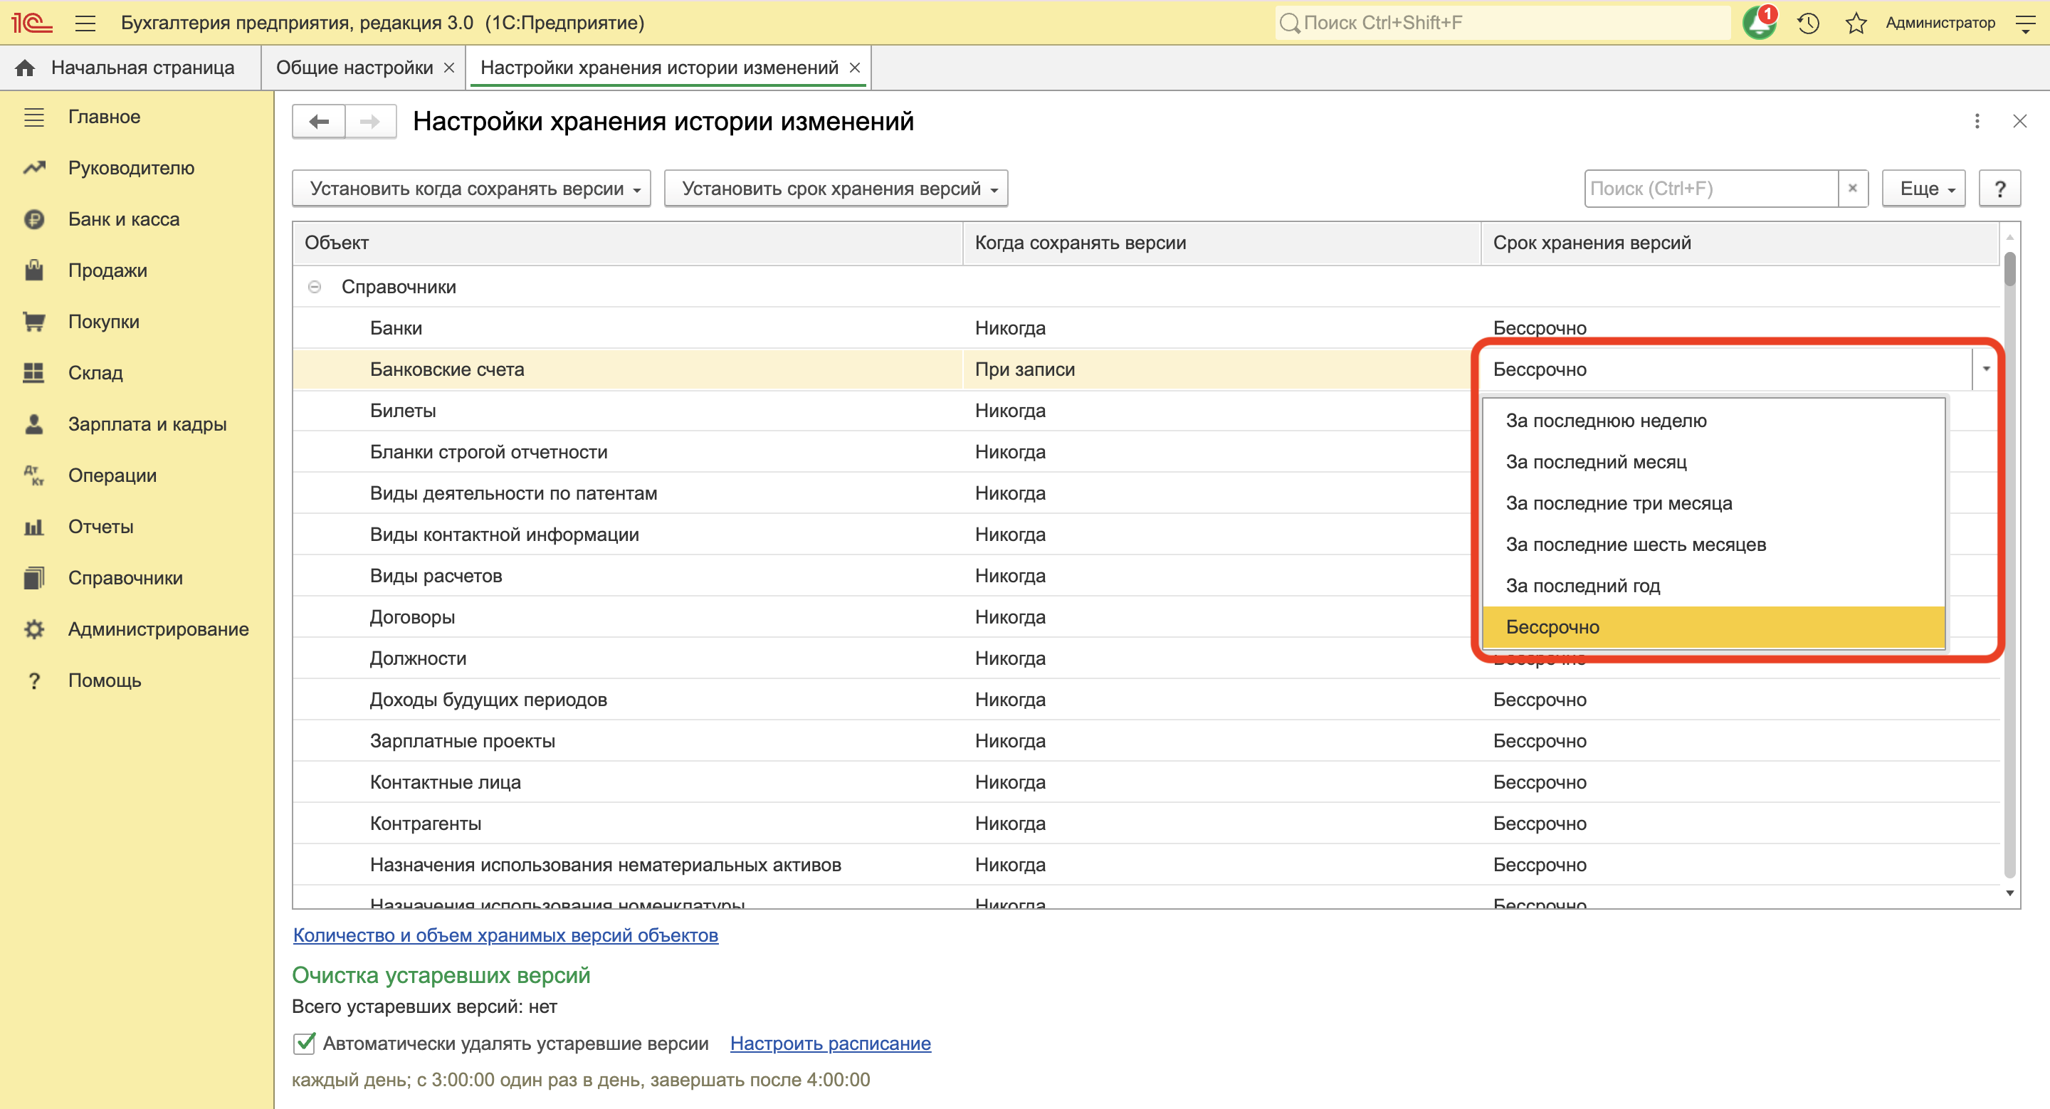Uncheck Автоматически удалять устаревшие версии checkbox
This screenshot has height=1109, width=2050.
tap(304, 1043)
